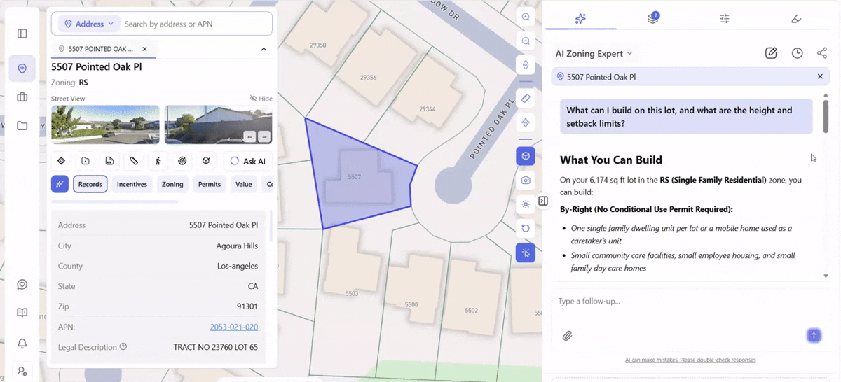Select the Value tab
The height and width of the screenshot is (382, 841).
point(244,184)
